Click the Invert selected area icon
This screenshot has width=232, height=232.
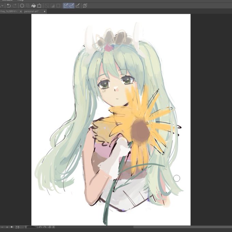(53, 6)
